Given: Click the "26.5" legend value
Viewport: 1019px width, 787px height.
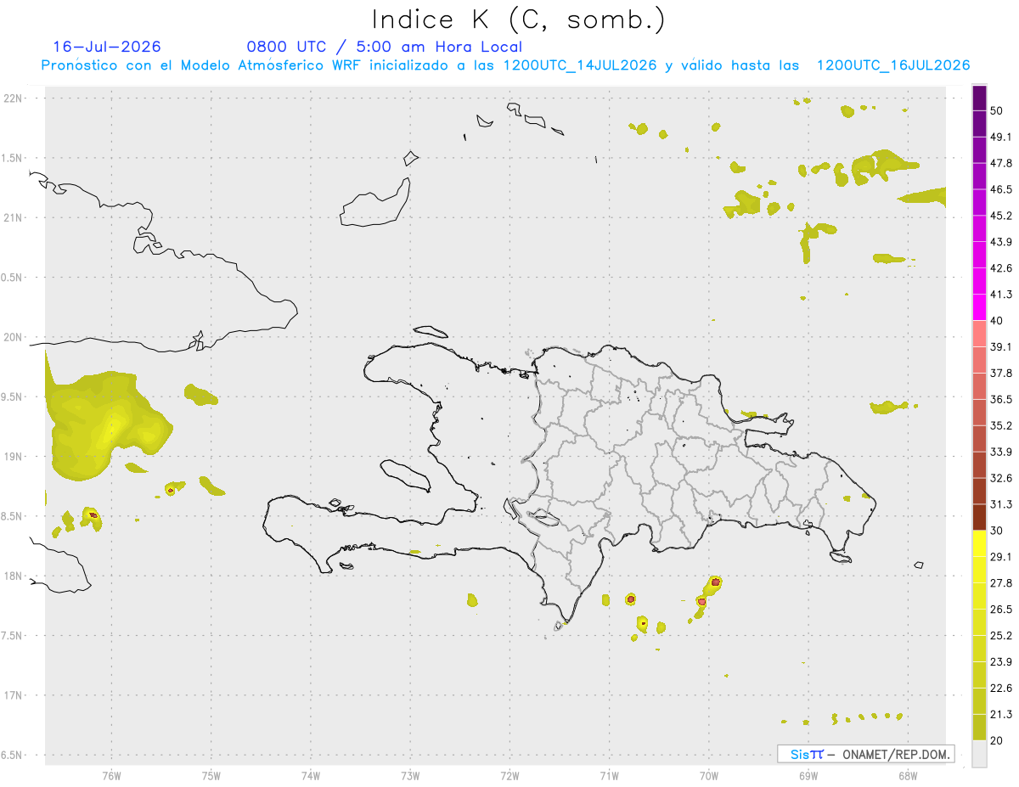Looking at the screenshot, I should (1001, 610).
